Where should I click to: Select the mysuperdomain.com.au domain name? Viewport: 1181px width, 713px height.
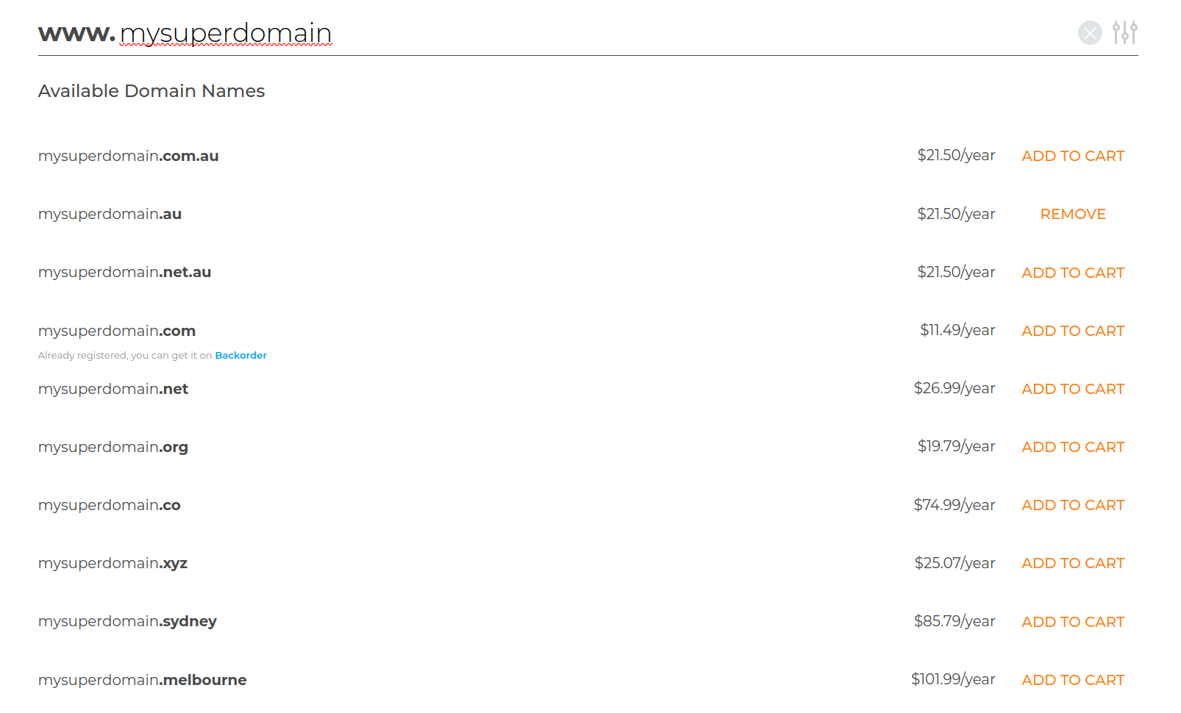tap(129, 156)
